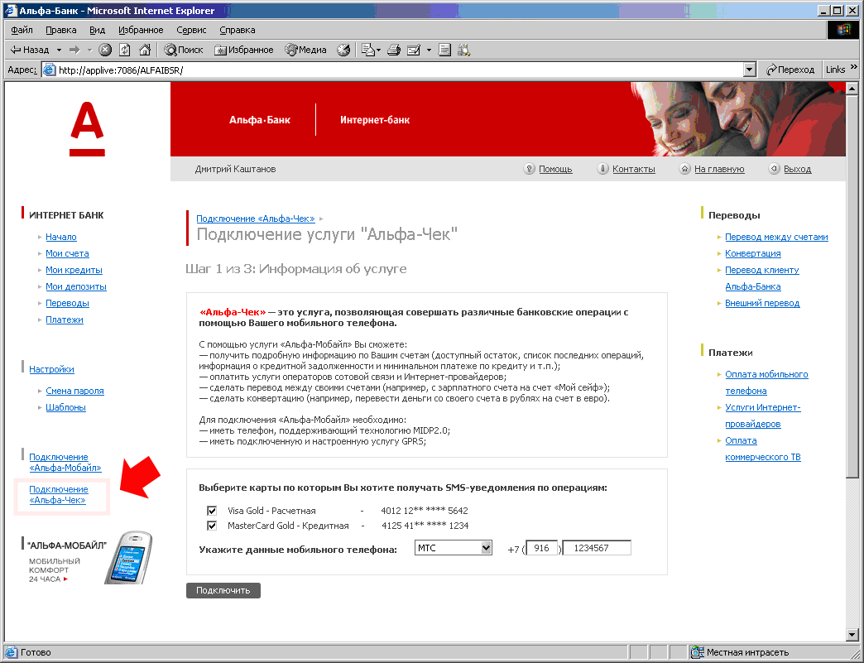Follow the Конвертация link
The width and height of the screenshot is (864, 663).
(753, 253)
